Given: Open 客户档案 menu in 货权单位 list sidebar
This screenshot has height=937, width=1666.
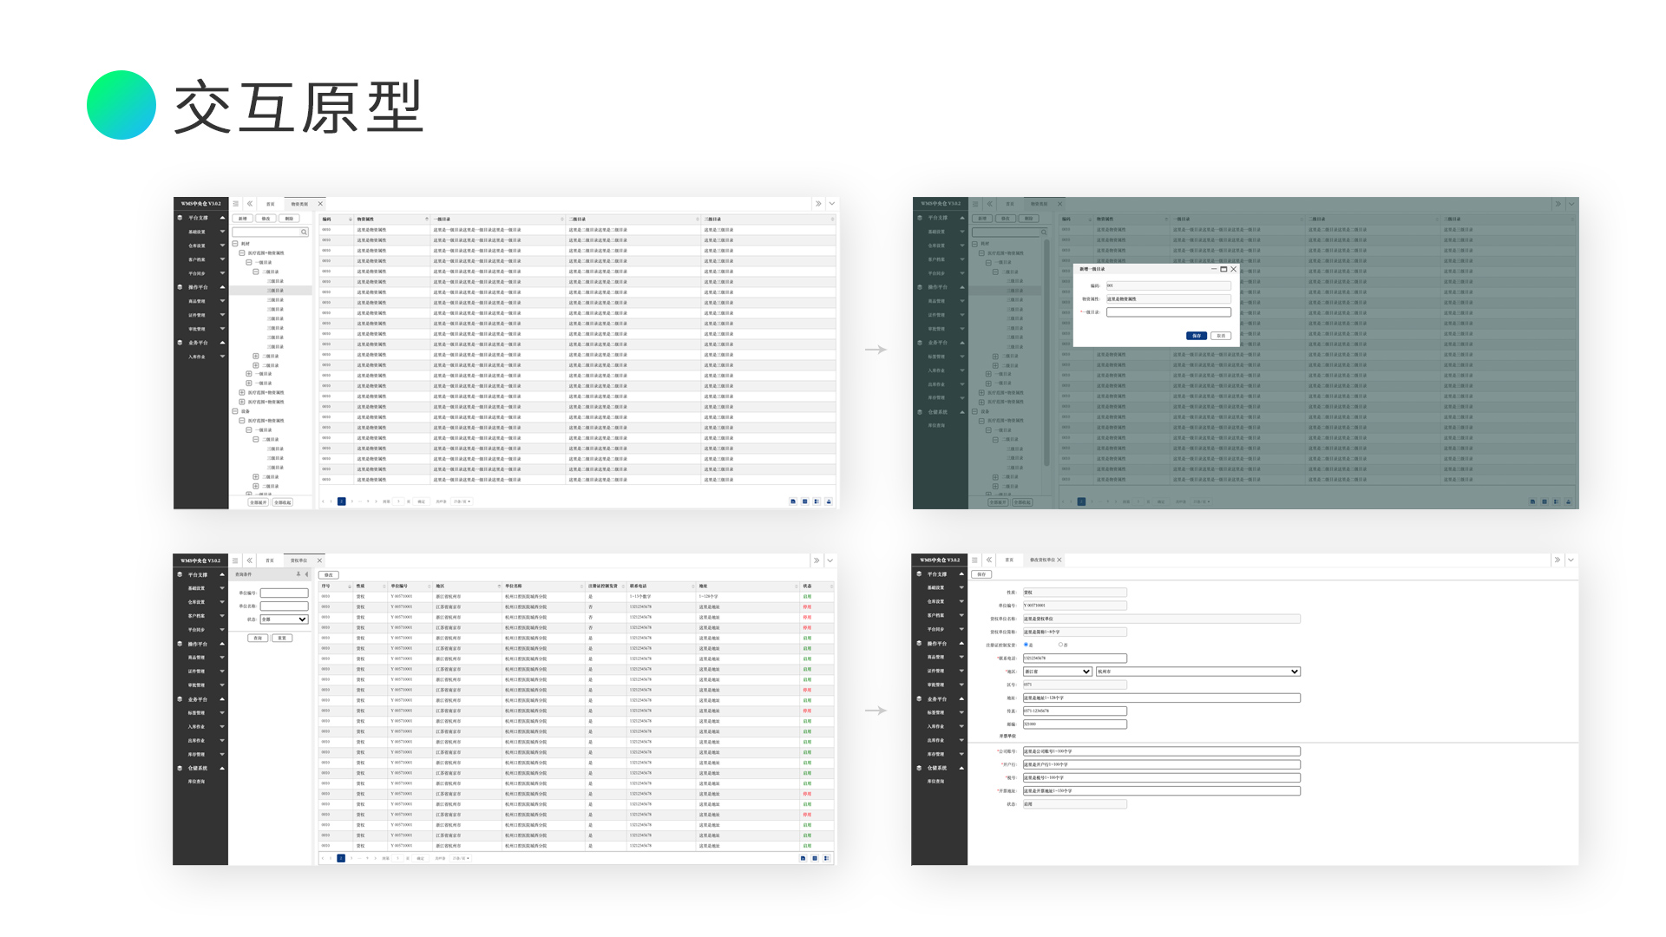Looking at the screenshot, I should pos(196,616).
